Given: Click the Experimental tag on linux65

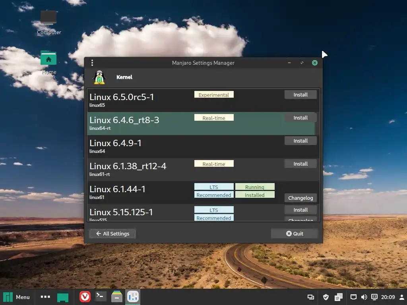Looking at the screenshot, I should click(214, 95).
